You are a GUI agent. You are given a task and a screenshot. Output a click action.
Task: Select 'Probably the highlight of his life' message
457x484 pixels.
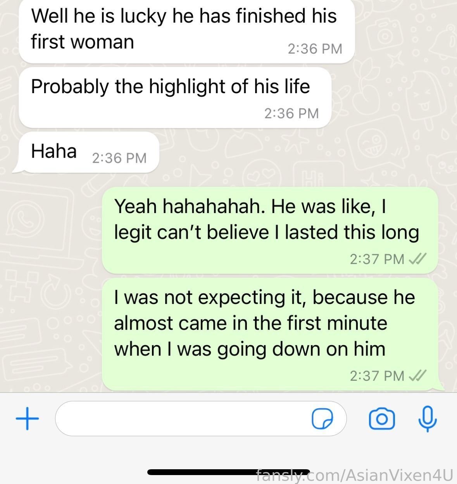(x=175, y=97)
